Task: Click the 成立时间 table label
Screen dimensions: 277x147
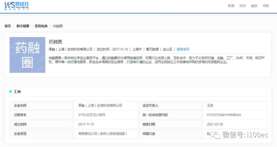Action: [20, 124]
